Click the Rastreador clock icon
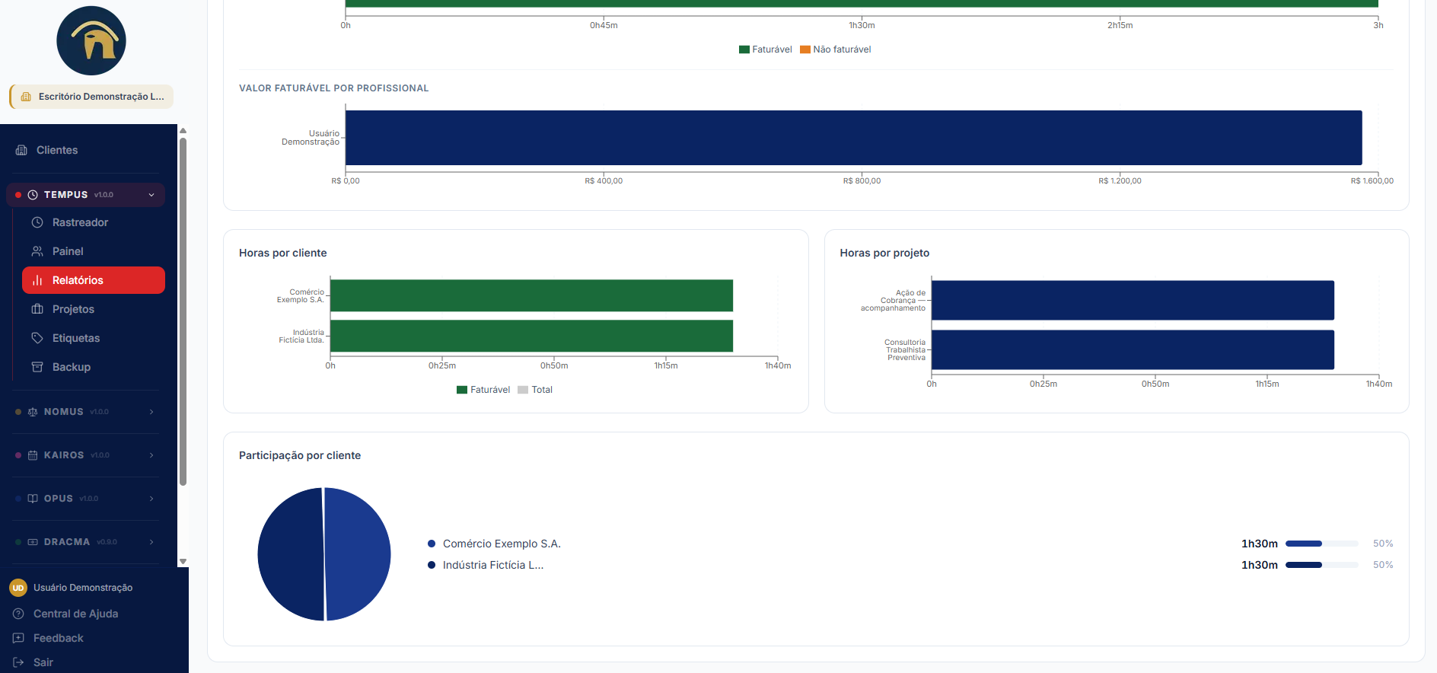 [x=37, y=222]
